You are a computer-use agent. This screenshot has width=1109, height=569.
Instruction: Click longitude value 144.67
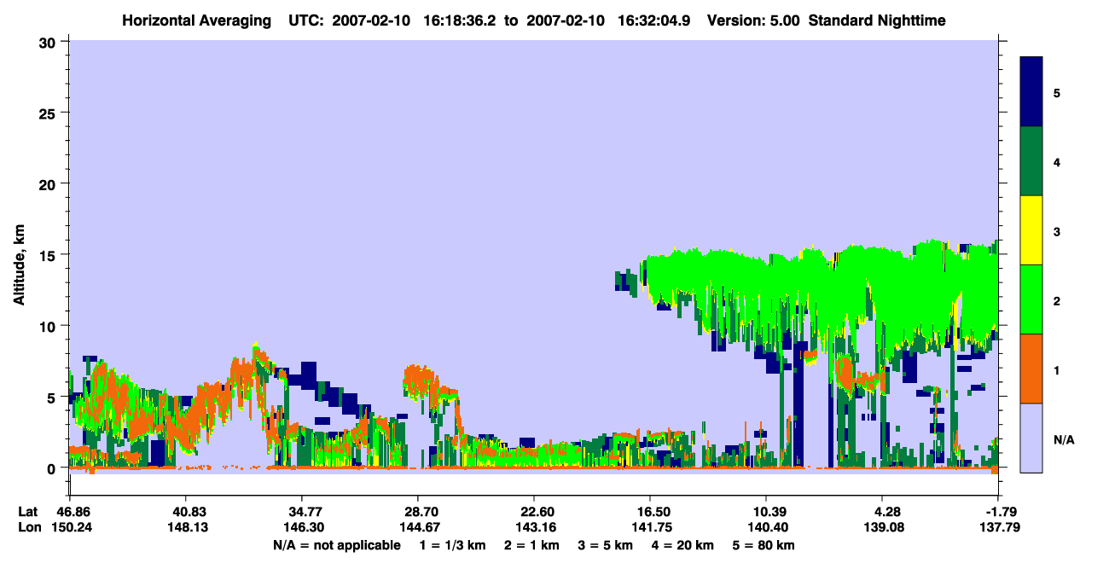pos(418,527)
